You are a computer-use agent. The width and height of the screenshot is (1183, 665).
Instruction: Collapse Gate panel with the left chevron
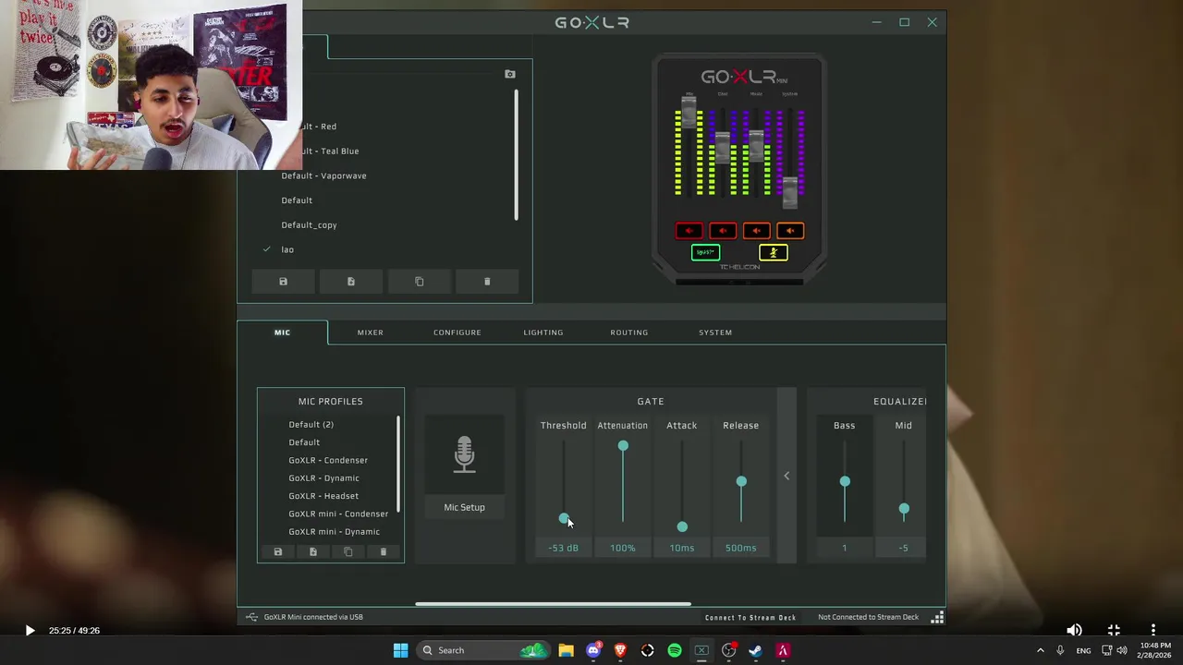pyautogui.click(x=787, y=476)
